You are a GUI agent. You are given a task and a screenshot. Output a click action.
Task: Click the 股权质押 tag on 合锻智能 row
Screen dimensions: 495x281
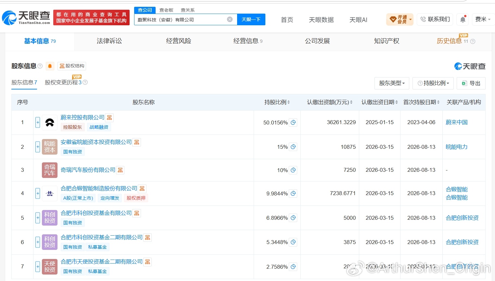pos(136,198)
